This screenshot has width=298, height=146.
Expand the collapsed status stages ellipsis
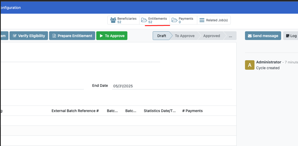click(x=230, y=36)
